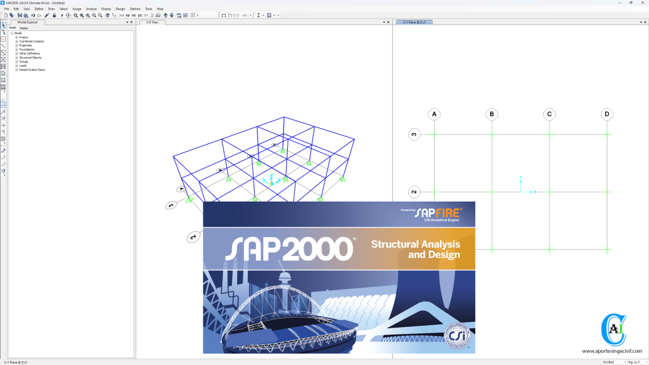Image resolution: width=649 pixels, height=365 pixels.
Task: Expand the Loads node in the Model tree
Action: (16, 66)
